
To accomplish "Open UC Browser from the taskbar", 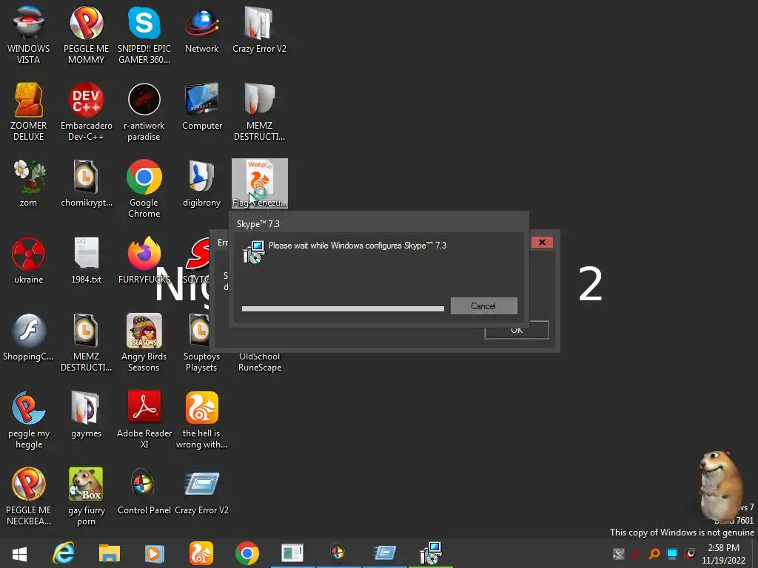I will click(x=201, y=553).
